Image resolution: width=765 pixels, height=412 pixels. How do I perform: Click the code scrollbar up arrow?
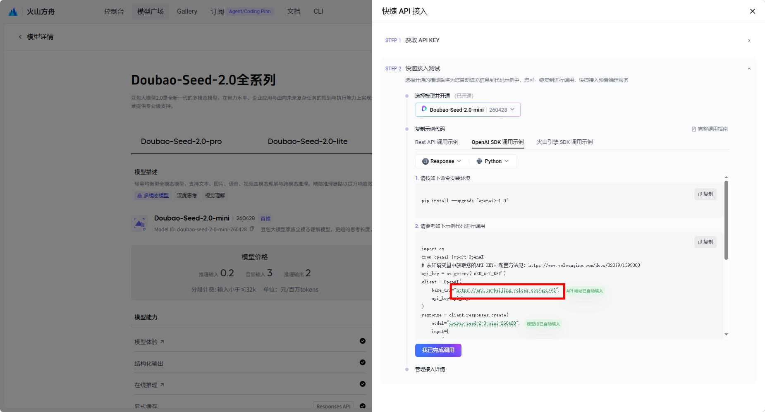click(x=726, y=177)
